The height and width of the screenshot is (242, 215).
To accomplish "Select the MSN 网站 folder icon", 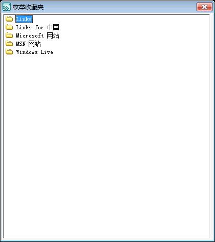I will (x=9, y=44).
